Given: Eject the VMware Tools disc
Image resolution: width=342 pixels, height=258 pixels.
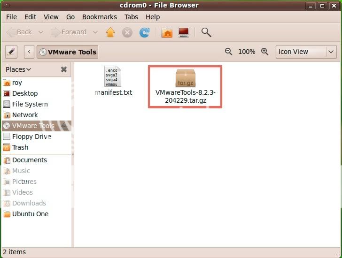Looking at the screenshot, I should [x=64, y=126].
